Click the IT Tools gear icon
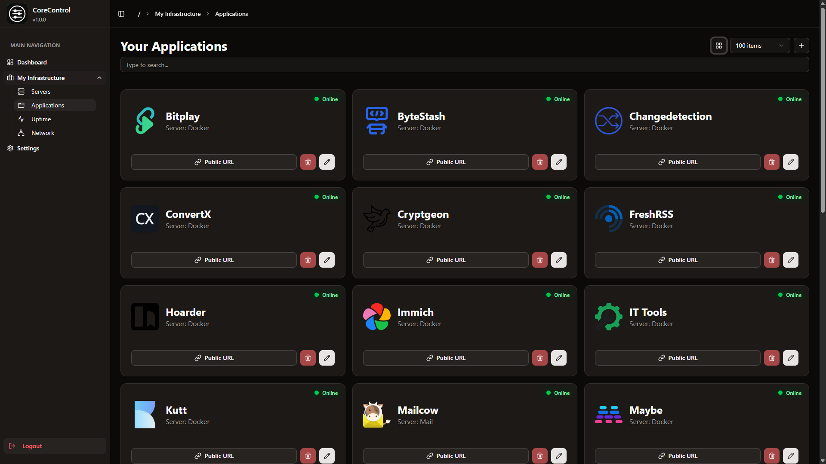Viewport: 826px width, 464px height. (608, 316)
